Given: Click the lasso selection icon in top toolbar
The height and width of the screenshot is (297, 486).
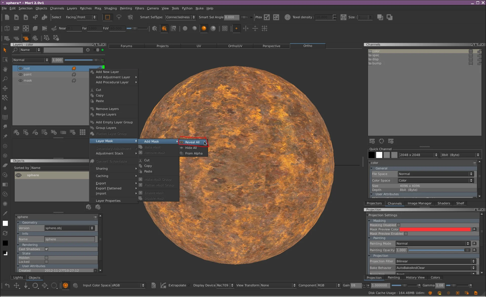Looking at the screenshot, I should 119,17.
